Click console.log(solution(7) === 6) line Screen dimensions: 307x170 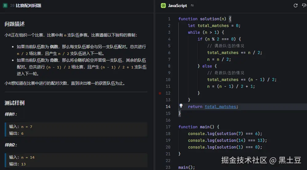coord(225,134)
